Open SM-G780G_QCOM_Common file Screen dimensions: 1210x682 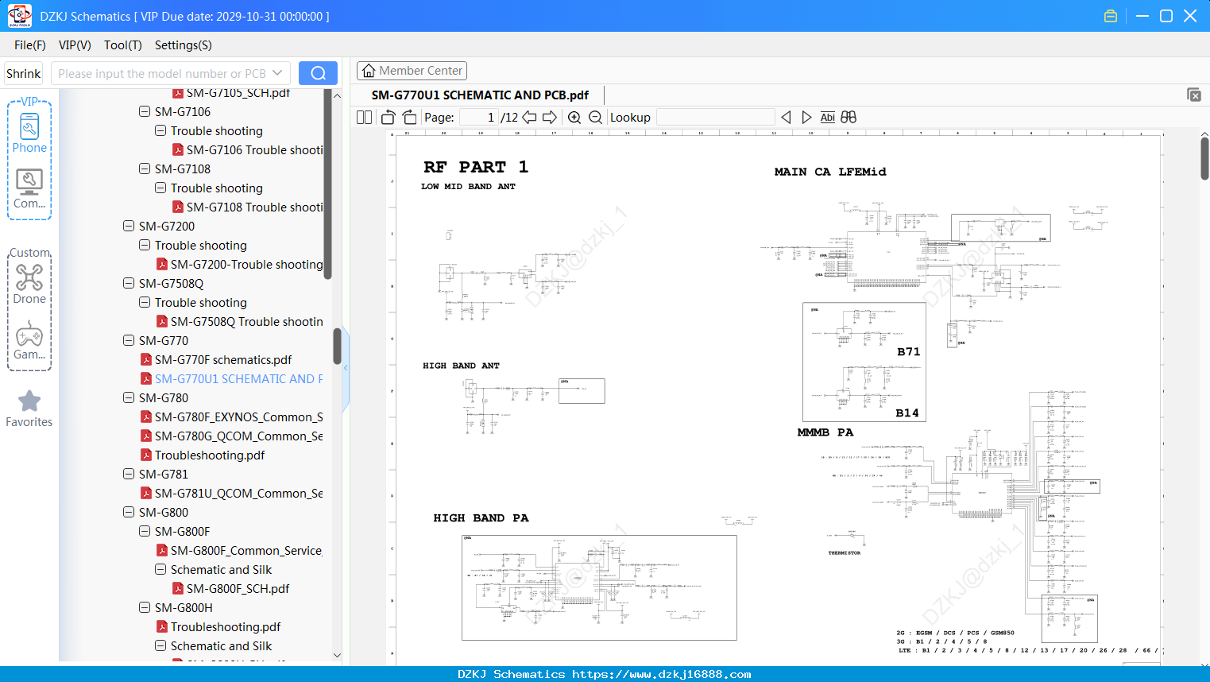click(232, 436)
